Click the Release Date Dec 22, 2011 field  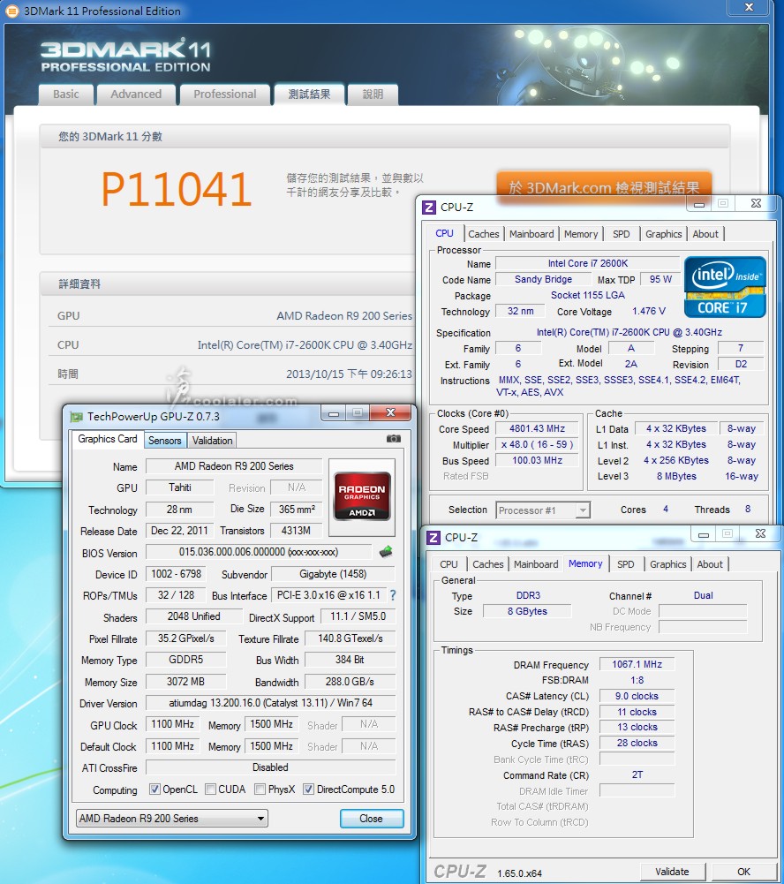(x=179, y=531)
